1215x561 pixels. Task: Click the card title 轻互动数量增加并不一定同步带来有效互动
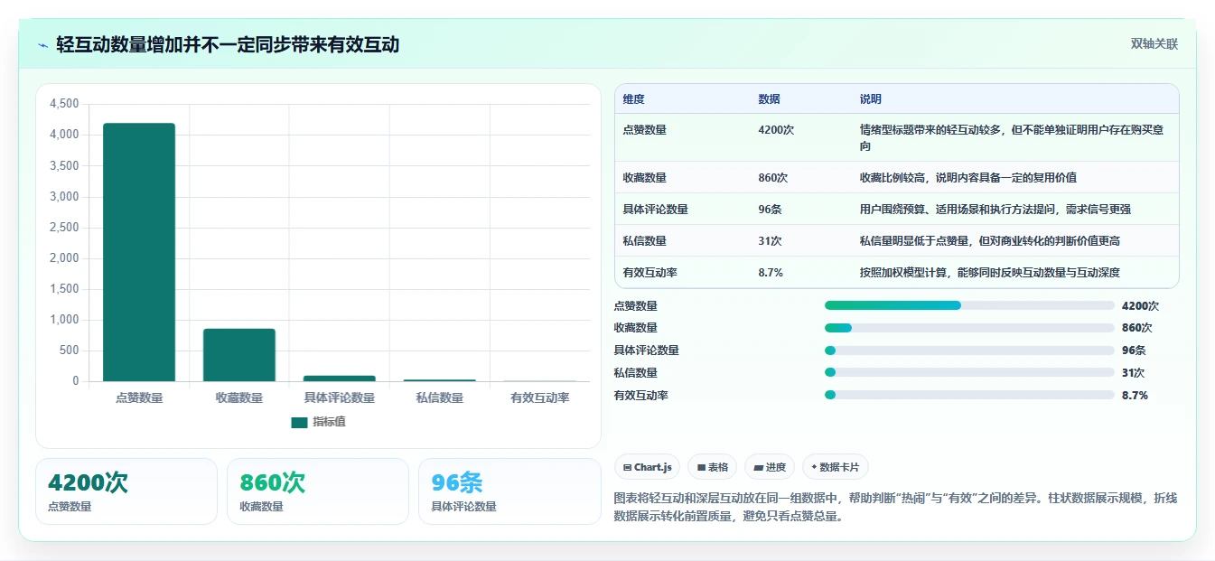pyautogui.click(x=228, y=44)
